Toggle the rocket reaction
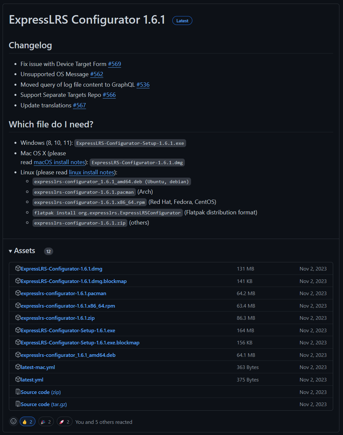 (64, 422)
